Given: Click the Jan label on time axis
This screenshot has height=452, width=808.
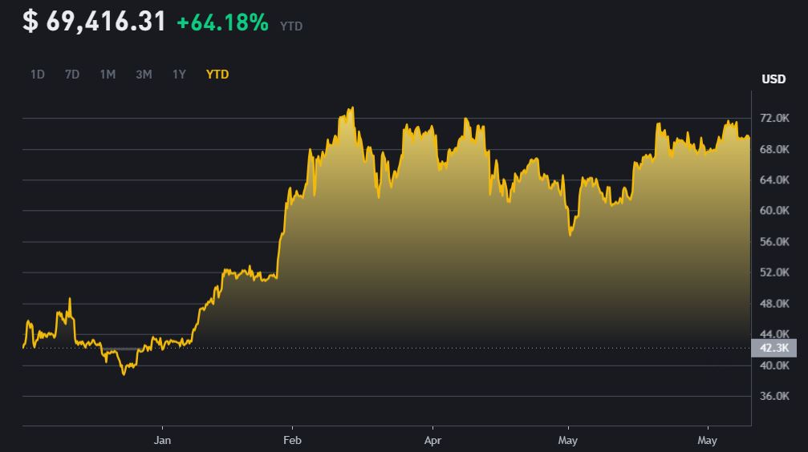Looking at the screenshot, I should pos(162,440).
